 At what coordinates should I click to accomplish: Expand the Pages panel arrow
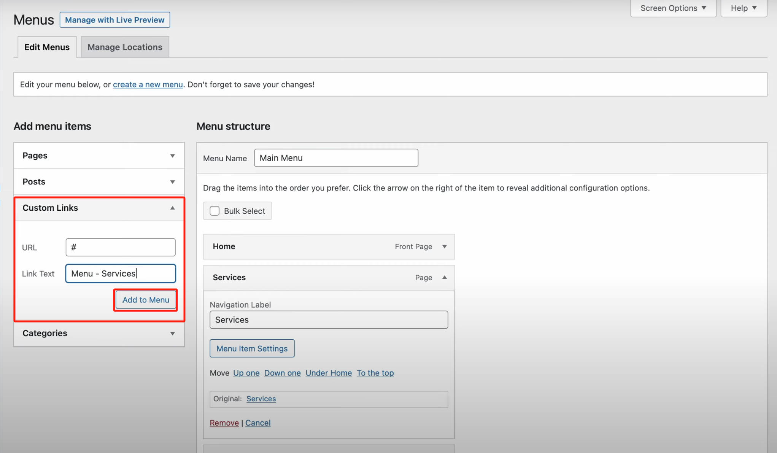click(x=172, y=156)
